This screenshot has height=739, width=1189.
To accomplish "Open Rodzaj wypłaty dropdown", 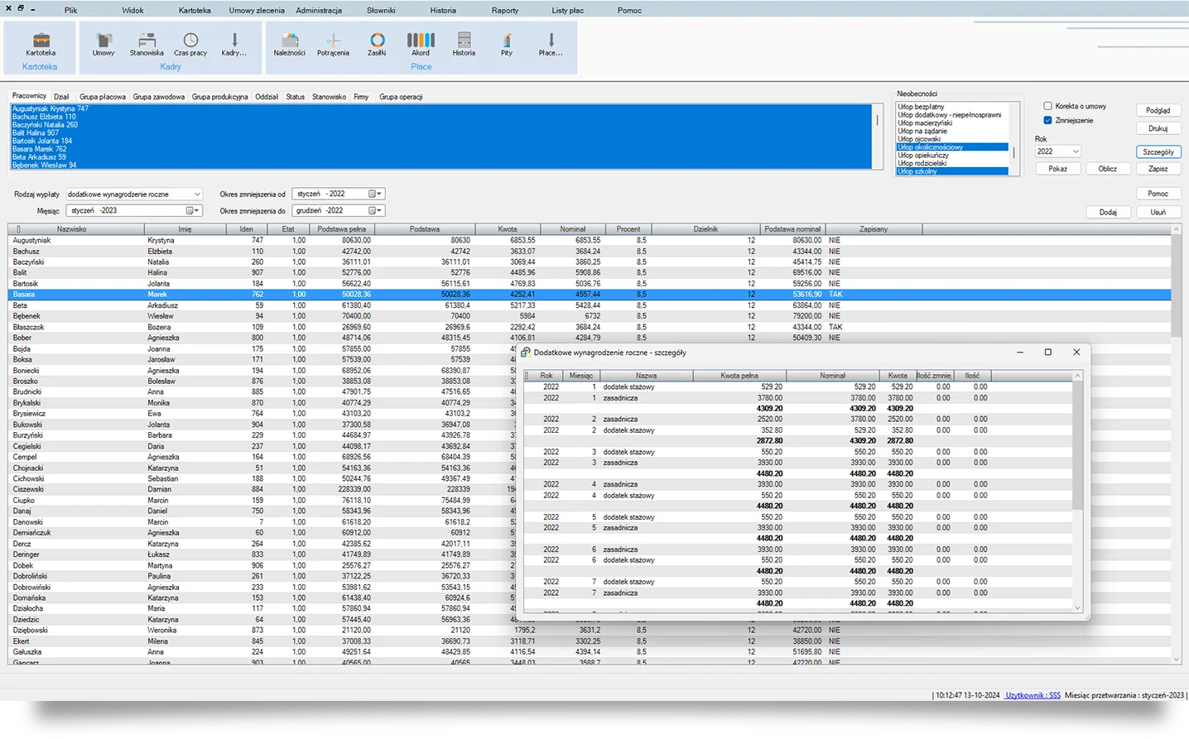I will click(197, 194).
